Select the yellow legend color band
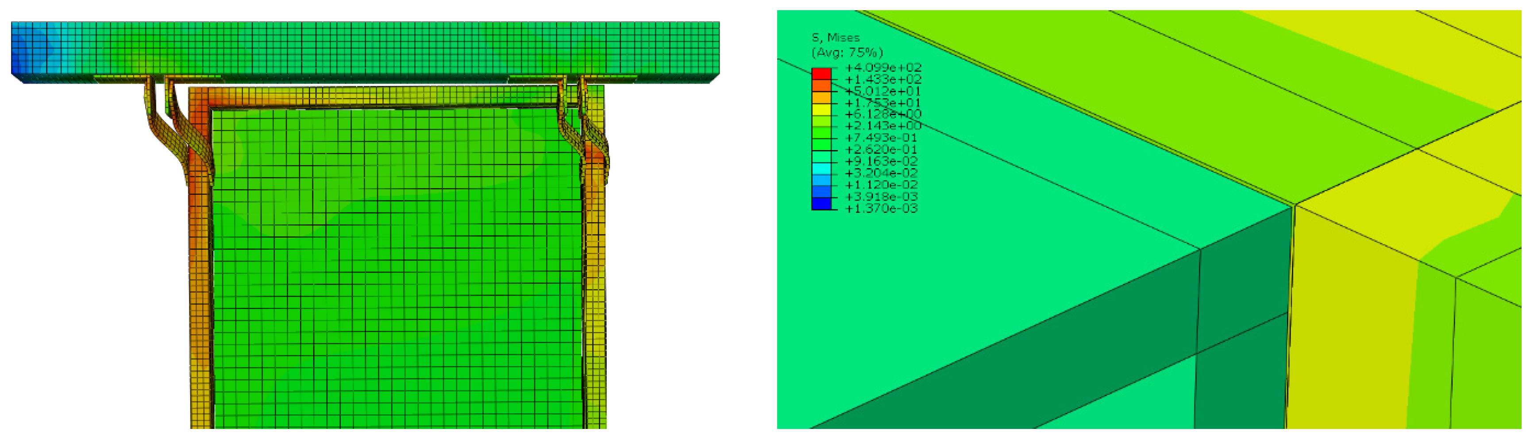This screenshot has height=444, width=1534. 821,109
